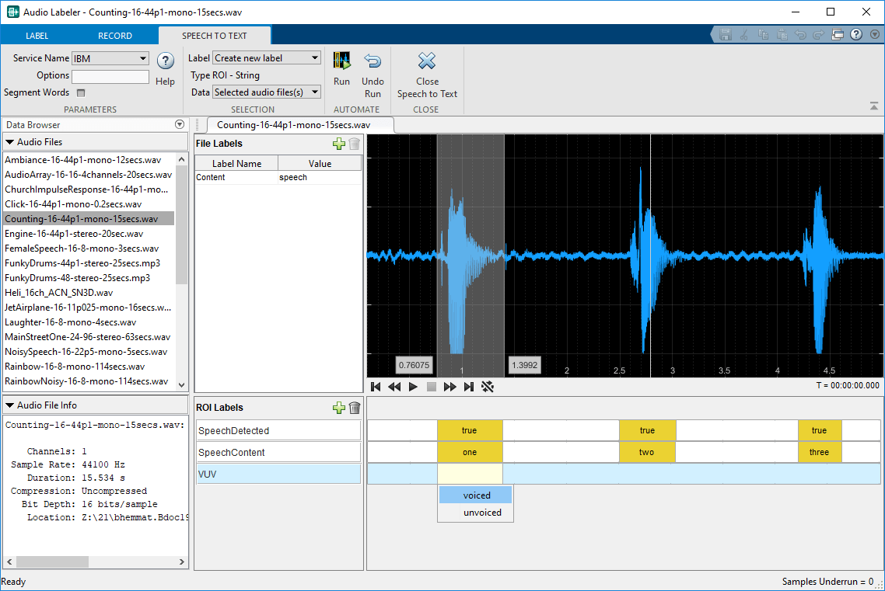Click the fast-forward playback icon
885x591 pixels.
[449, 386]
